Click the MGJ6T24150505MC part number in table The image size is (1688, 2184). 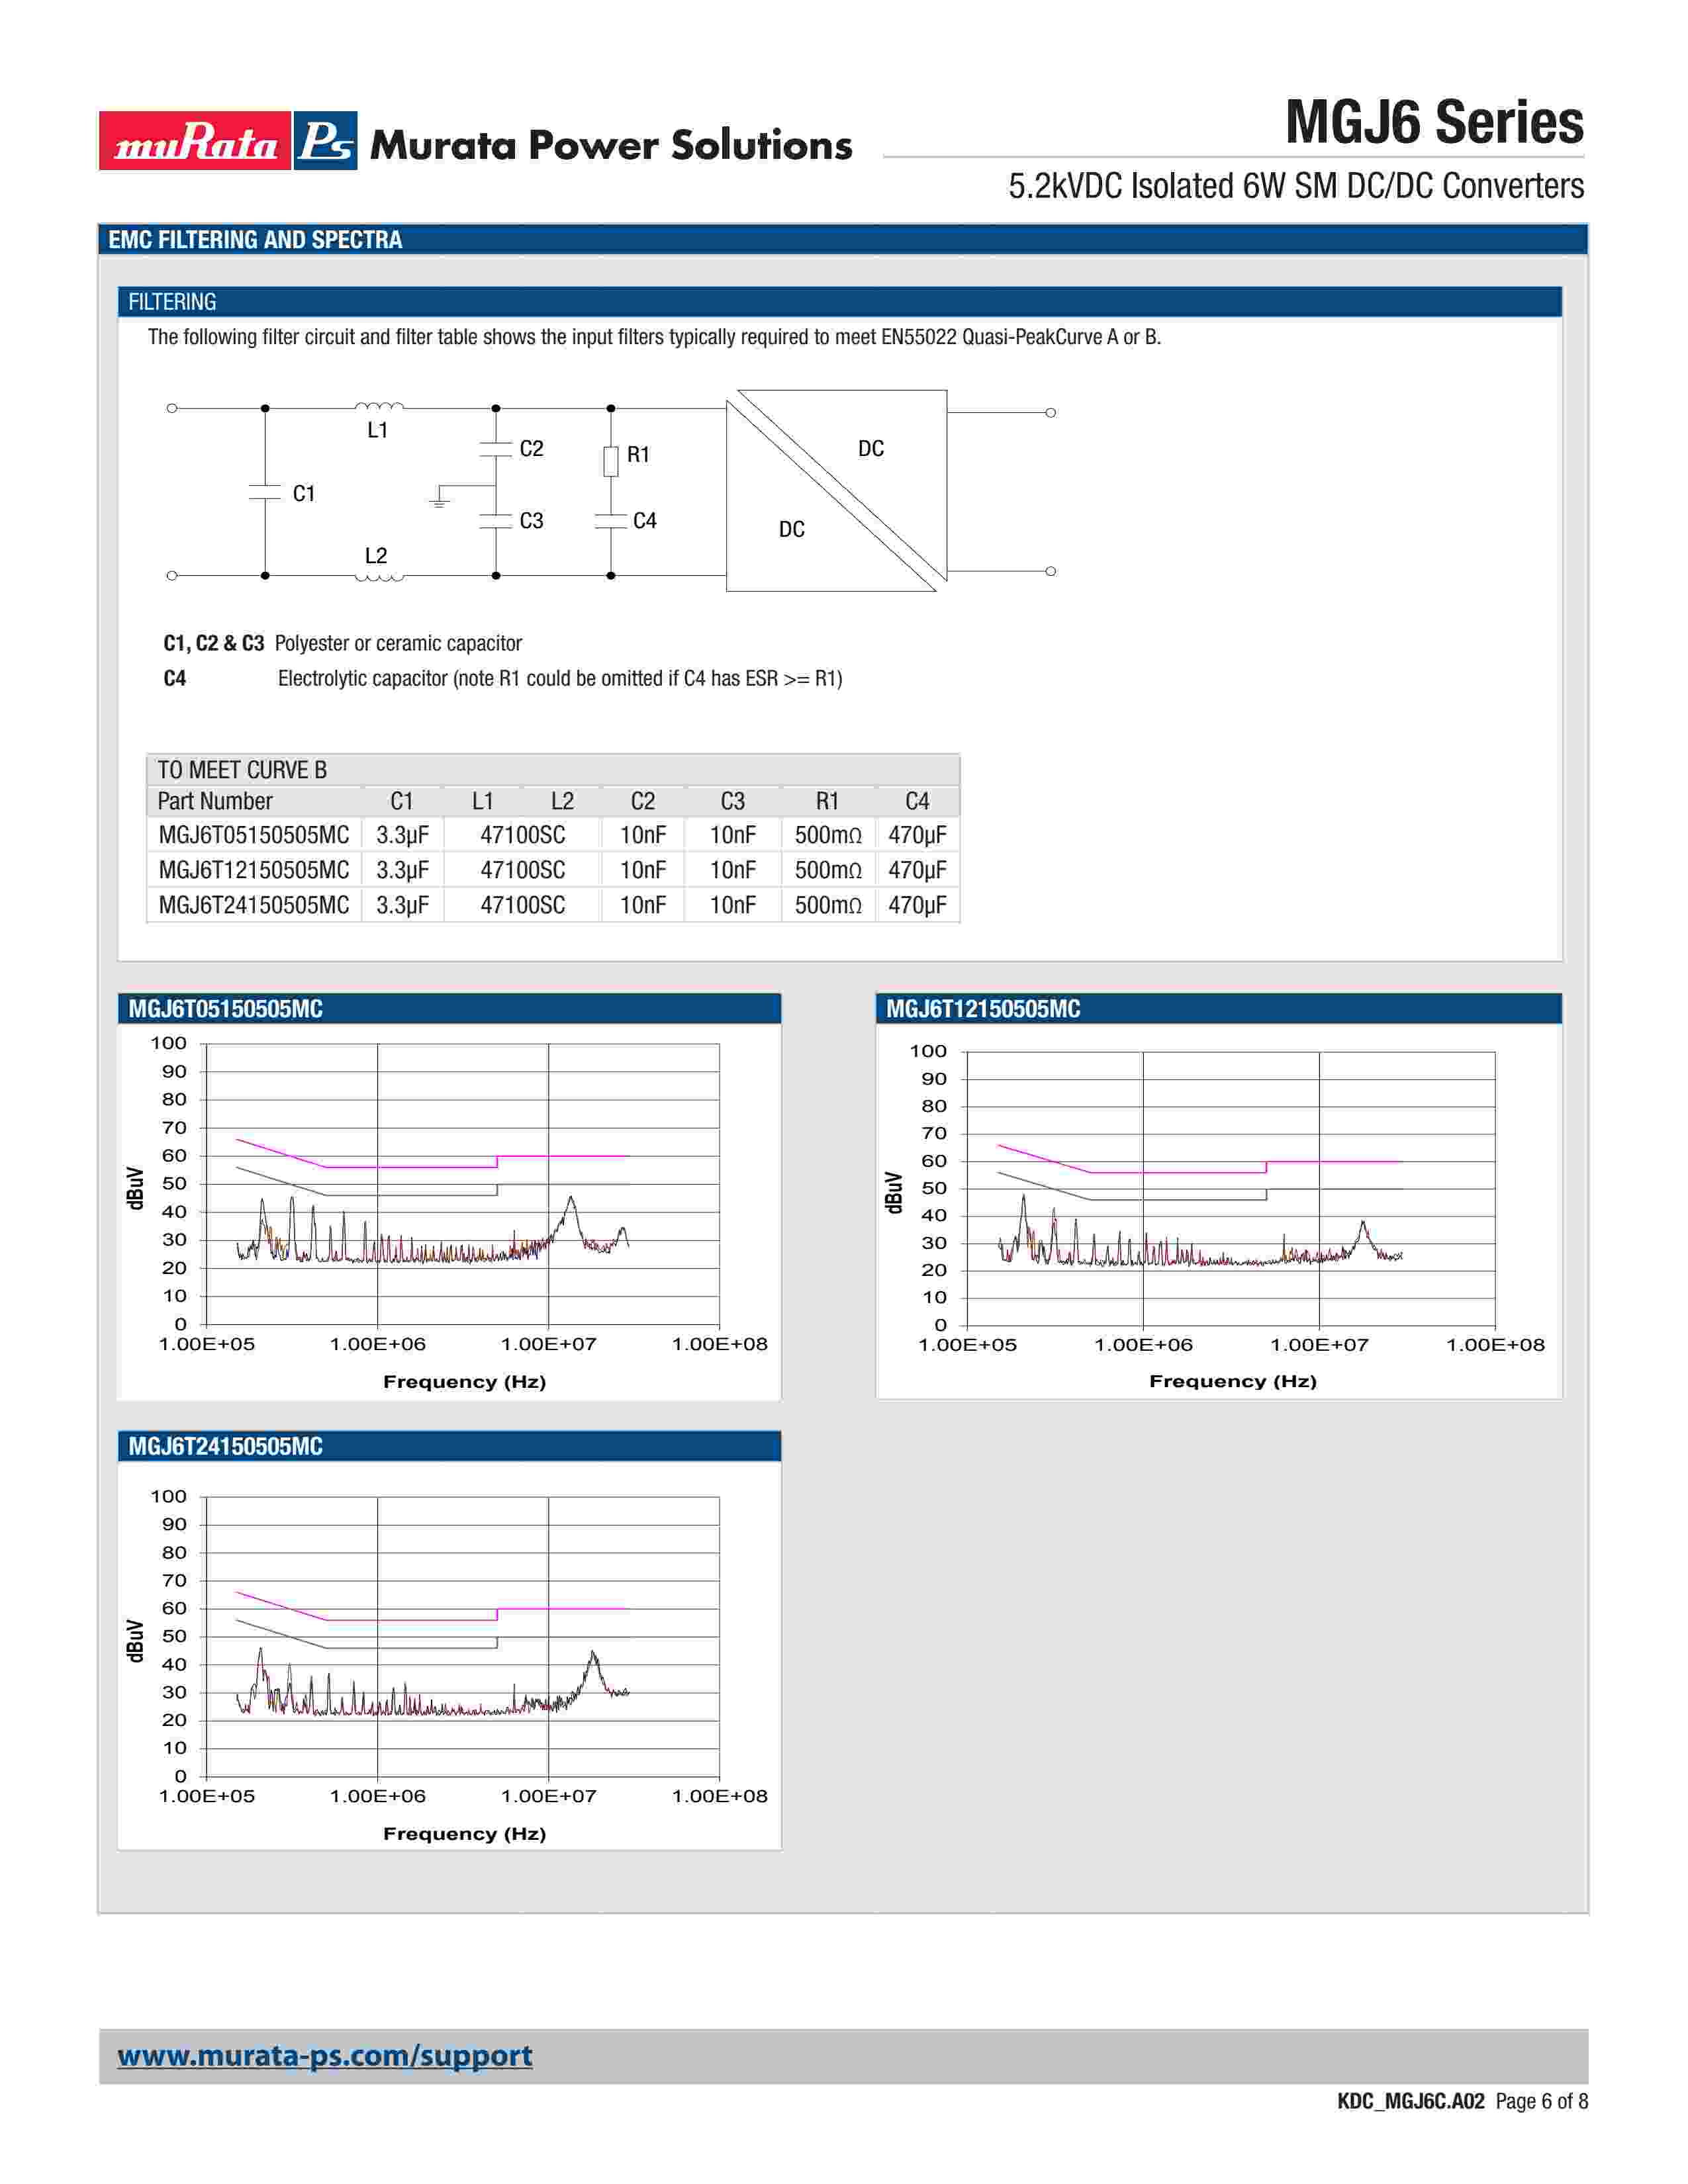253,905
